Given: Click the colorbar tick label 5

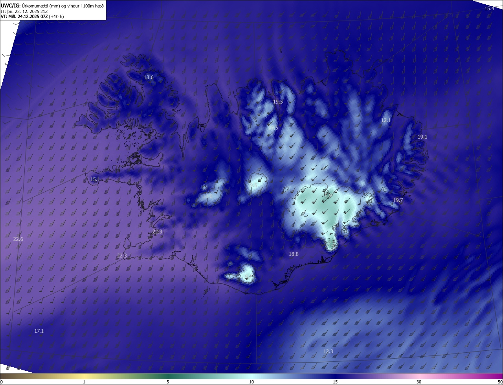Looking at the screenshot, I should point(168,382).
